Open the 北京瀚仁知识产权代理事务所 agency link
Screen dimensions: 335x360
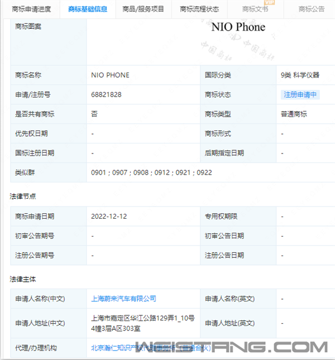point(151,348)
